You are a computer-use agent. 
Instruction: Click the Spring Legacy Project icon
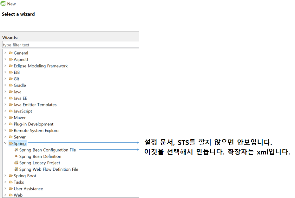click(x=16, y=163)
